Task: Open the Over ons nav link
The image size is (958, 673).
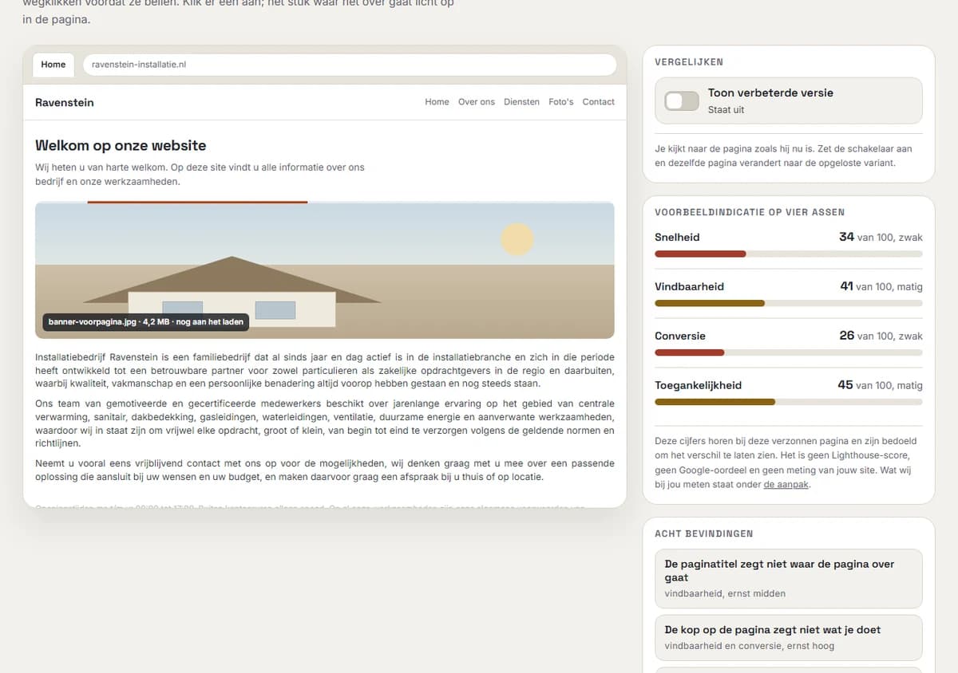Action: (x=477, y=102)
